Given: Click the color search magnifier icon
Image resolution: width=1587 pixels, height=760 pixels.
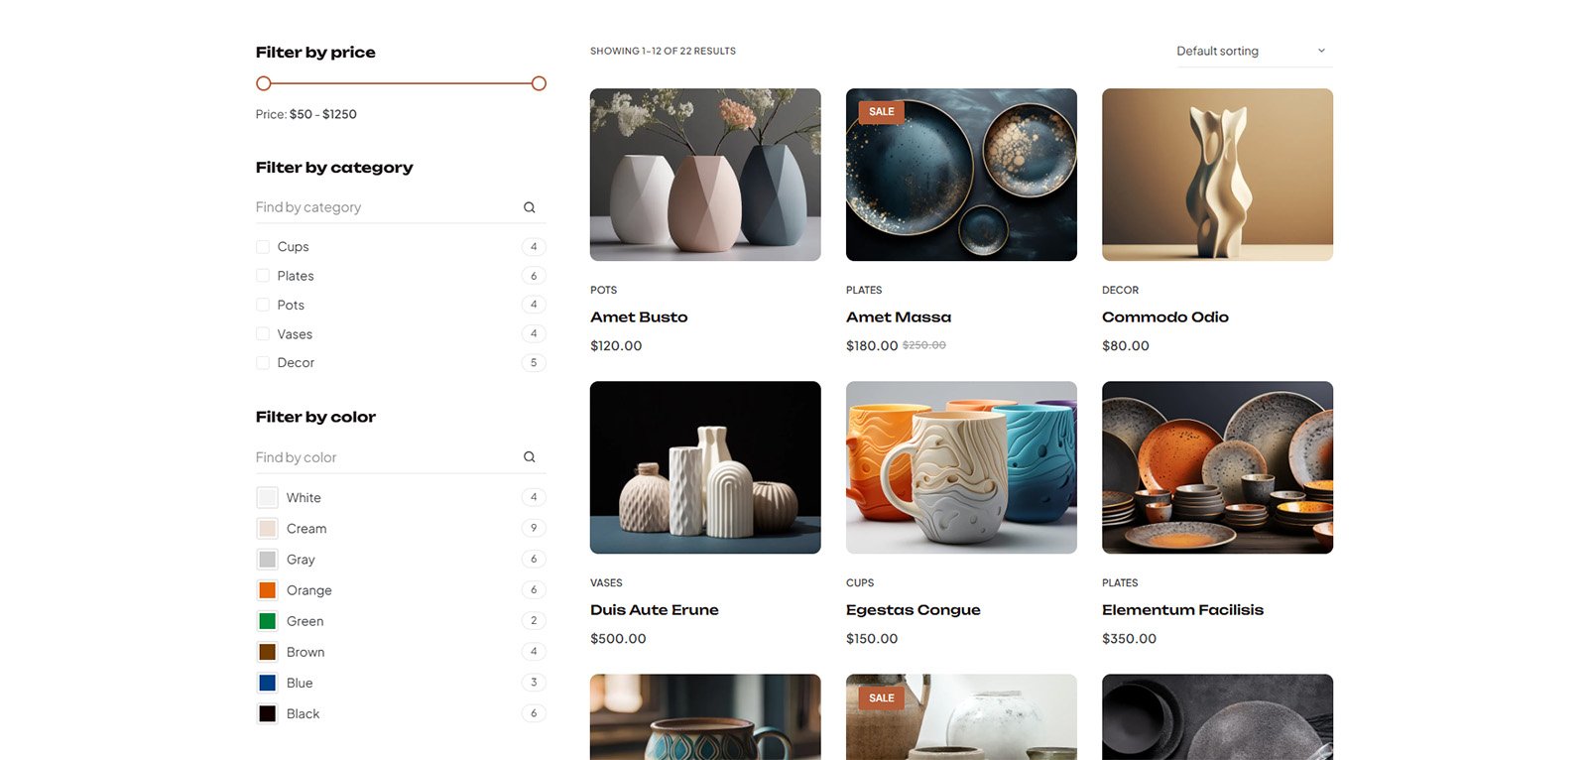Looking at the screenshot, I should (x=529, y=457).
